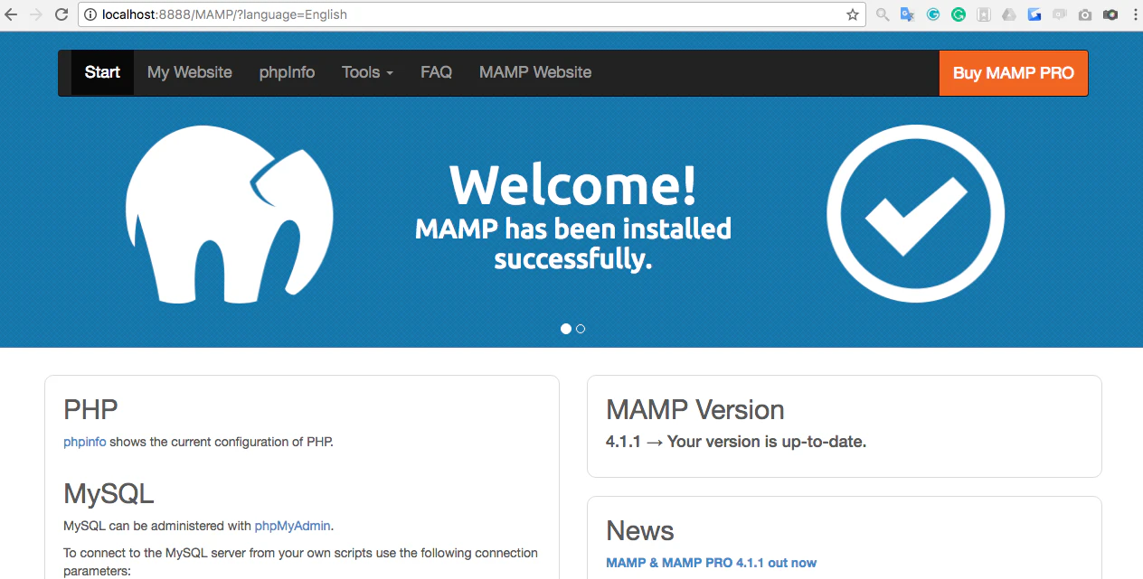Click the green Grammarly extension icon

coord(959,14)
